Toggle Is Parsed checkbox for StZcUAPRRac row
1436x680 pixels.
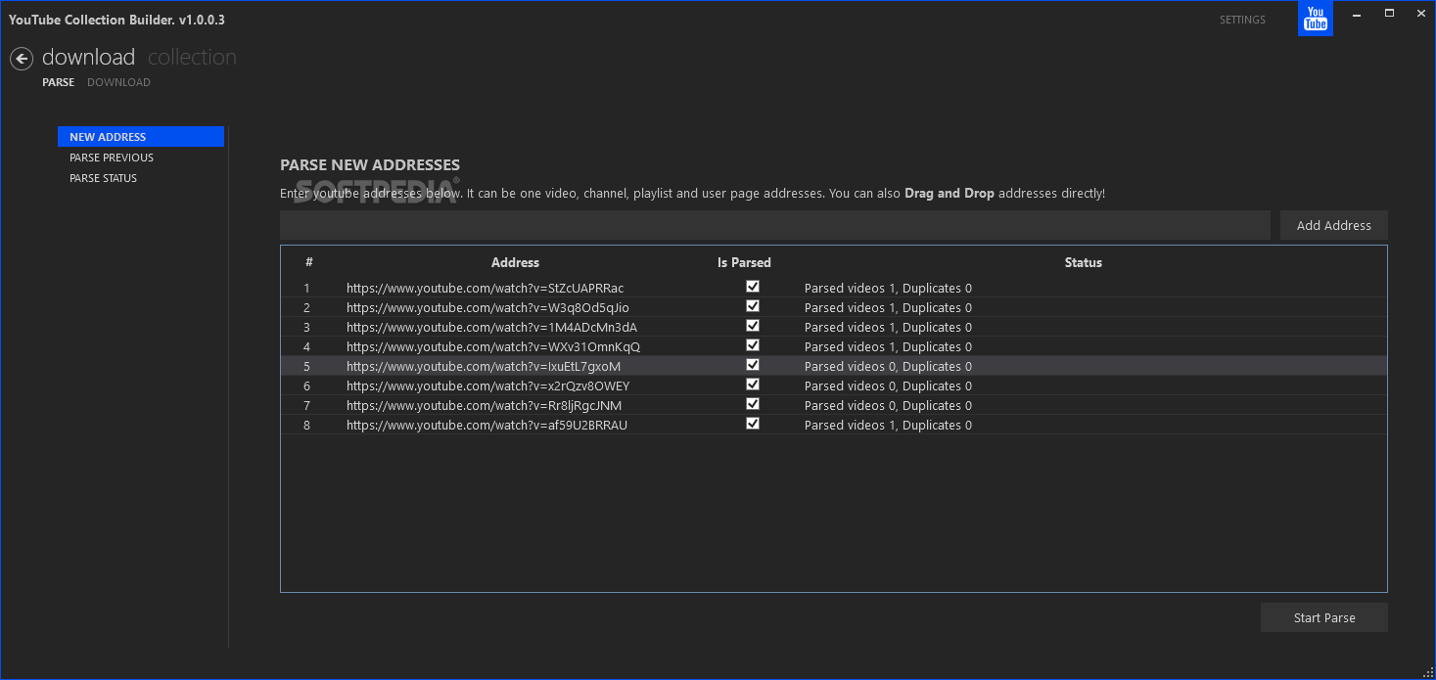point(752,287)
